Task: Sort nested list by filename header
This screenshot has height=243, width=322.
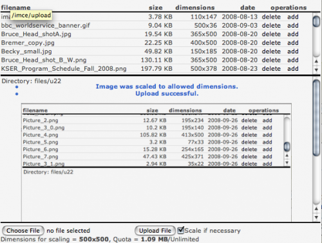Action: coord(35,111)
